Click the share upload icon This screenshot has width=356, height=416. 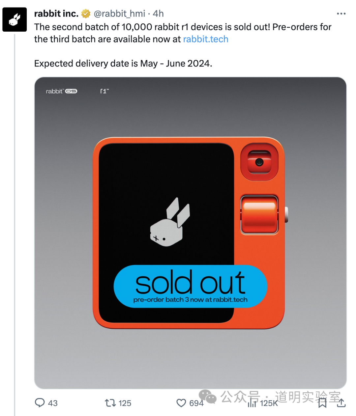[341, 403]
